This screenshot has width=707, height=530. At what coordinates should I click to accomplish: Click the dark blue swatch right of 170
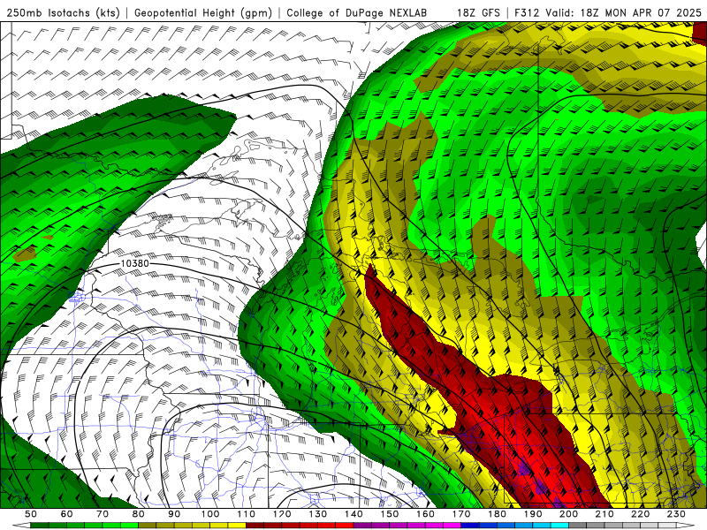point(470,526)
